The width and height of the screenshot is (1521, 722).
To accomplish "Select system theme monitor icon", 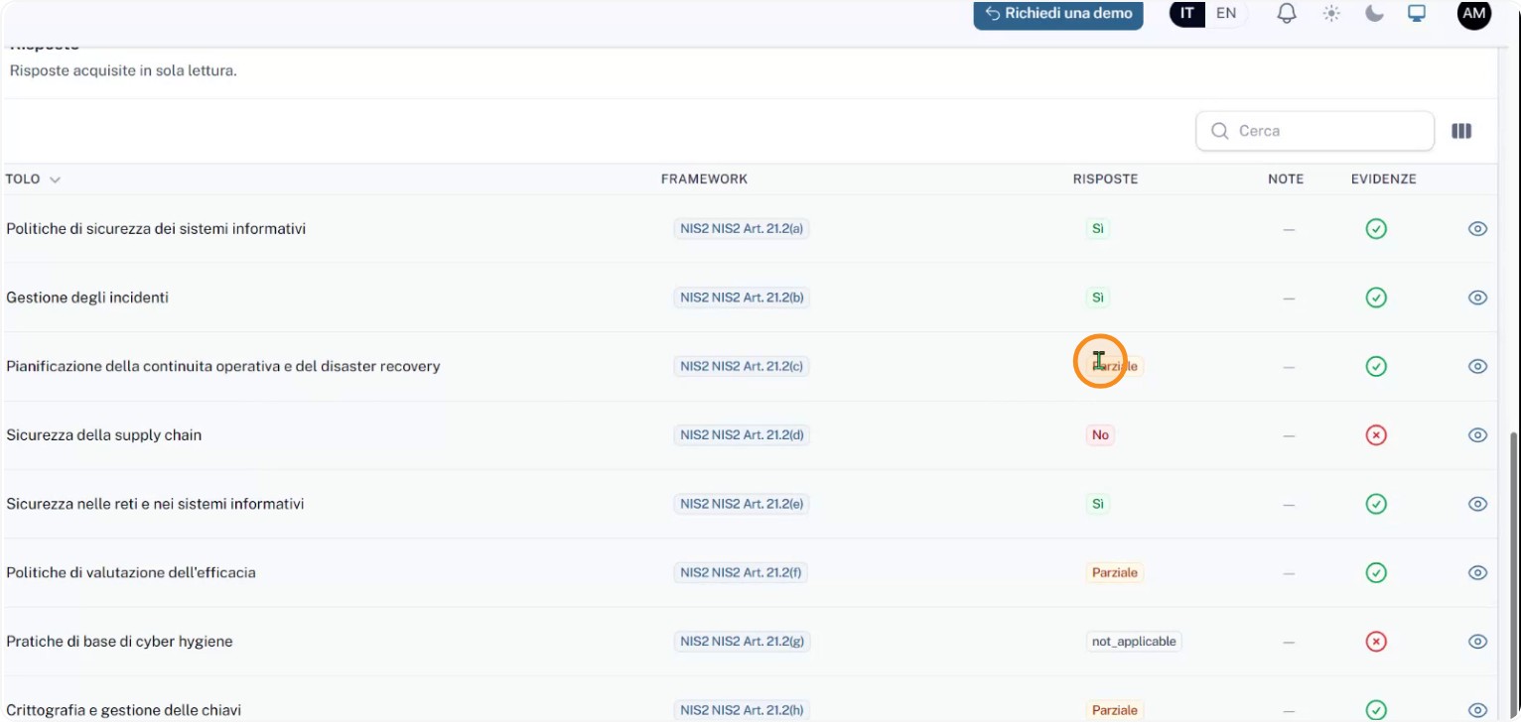I will pyautogui.click(x=1418, y=14).
